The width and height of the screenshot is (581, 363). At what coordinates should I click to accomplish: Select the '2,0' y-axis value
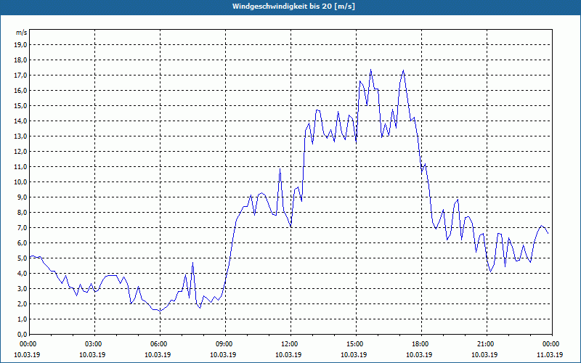[x=23, y=304]
